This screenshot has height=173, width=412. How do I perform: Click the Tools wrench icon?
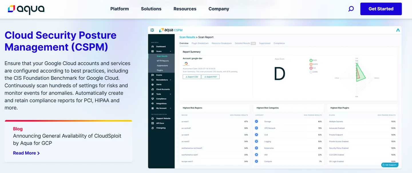(152, 94)
